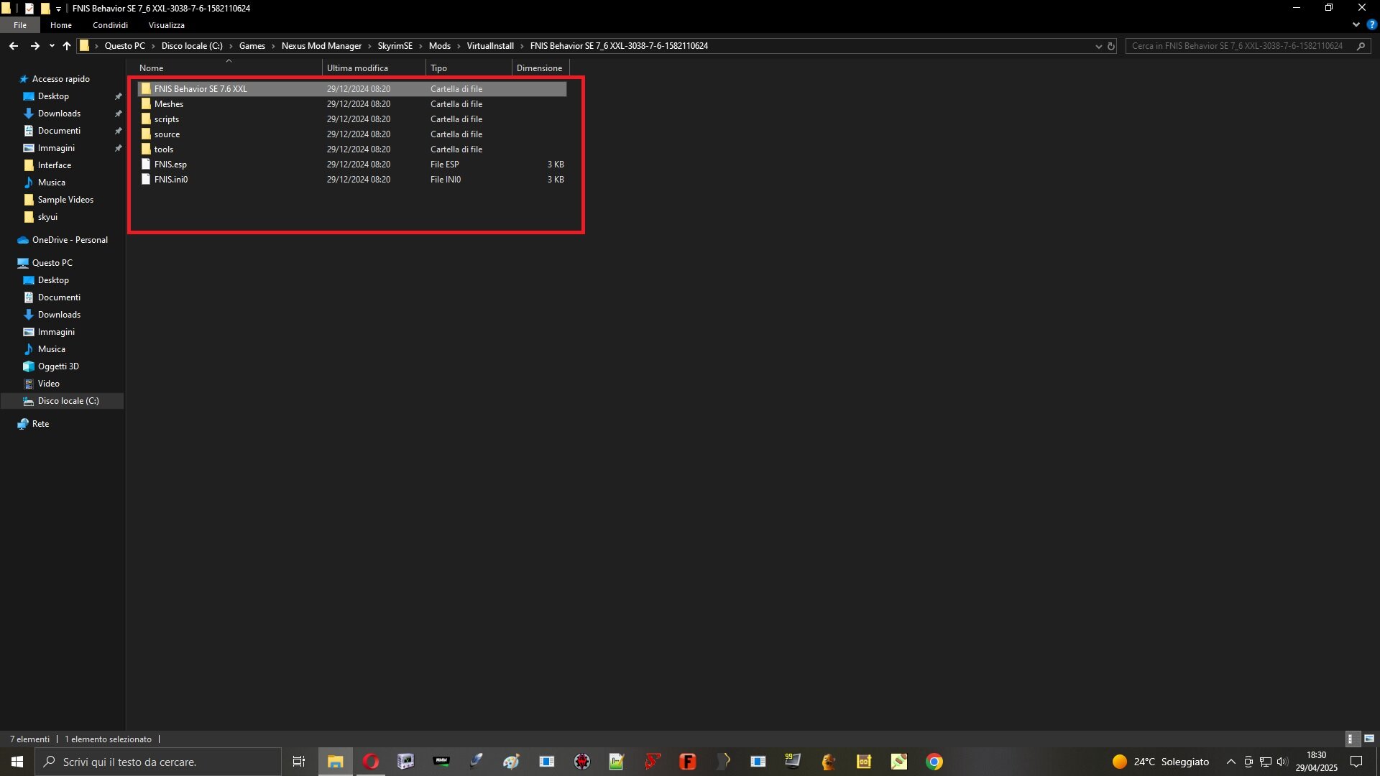Open the volume control in the system tray
Screen dimensions: 1380x776
click(x=1282, y=762)
